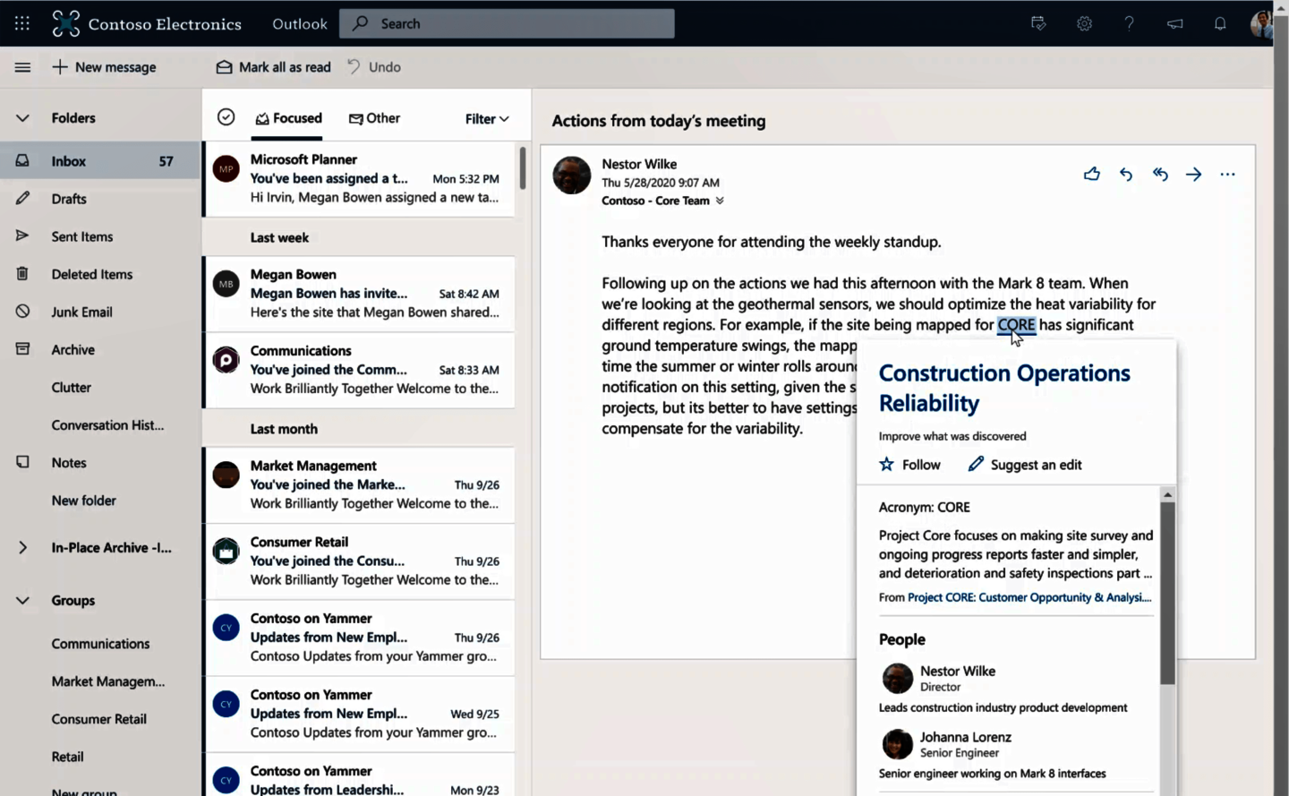Follow the Construction Operations Reliability topic
Image resolution: width=1289 pixels, height=796 pixels.
(x=910, y=465)
